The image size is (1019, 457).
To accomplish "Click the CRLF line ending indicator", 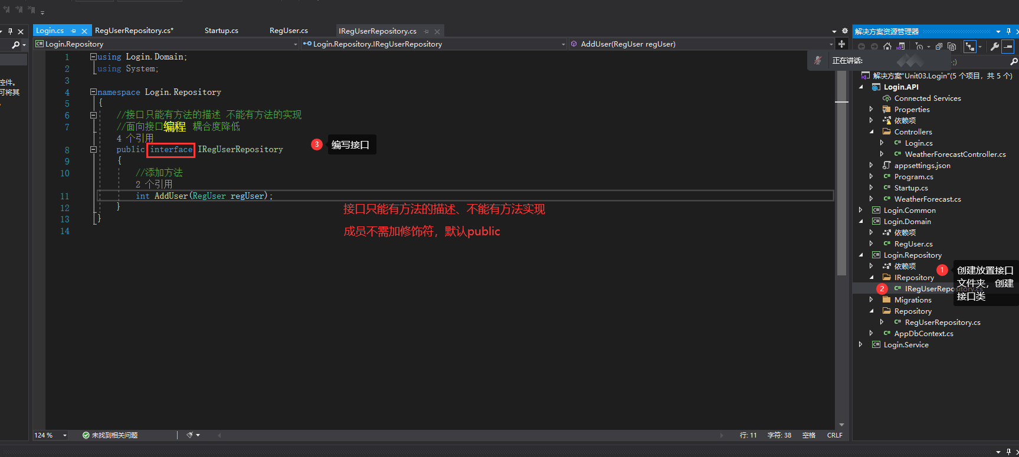I will pyautogui.click(x=834, y=435).
